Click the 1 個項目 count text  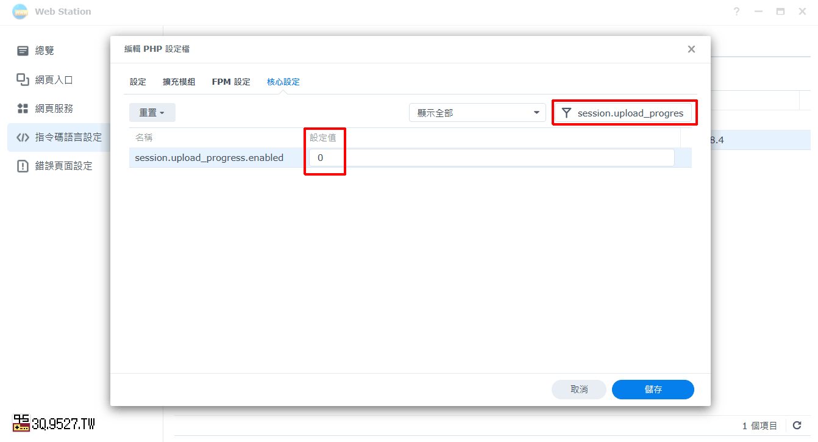tap(759, 426)
